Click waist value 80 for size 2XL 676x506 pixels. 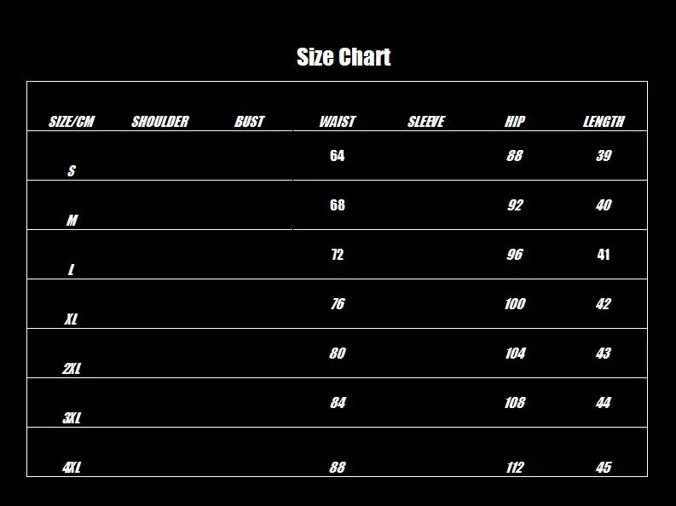coord(337,354)
